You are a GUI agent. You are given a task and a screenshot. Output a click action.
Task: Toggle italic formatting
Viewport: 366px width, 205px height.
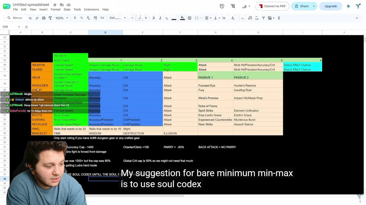click(x=160, y=18)
